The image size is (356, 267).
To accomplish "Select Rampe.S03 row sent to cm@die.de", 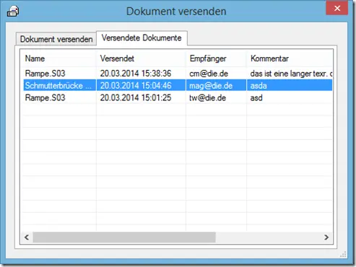I will tap(178, 74).
